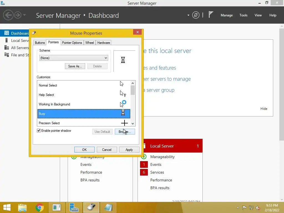Select All Servers in the left navigation
Image resolution: width=284 pixels, height=213 pixels.
click(15, 48)
